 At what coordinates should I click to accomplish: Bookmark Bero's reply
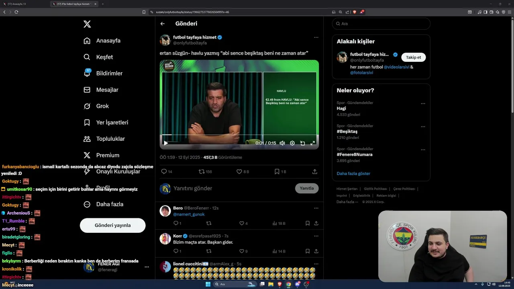(307, 223)
